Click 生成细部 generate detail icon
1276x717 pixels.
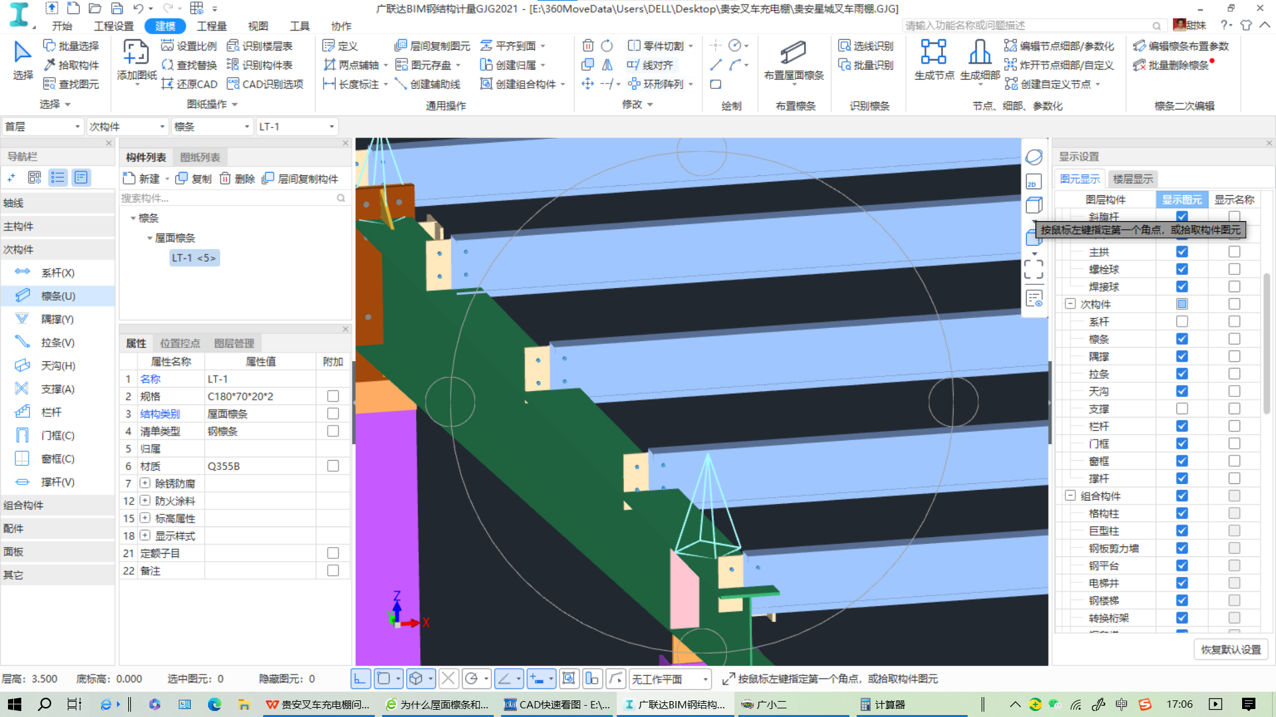[x=980, y=60]
